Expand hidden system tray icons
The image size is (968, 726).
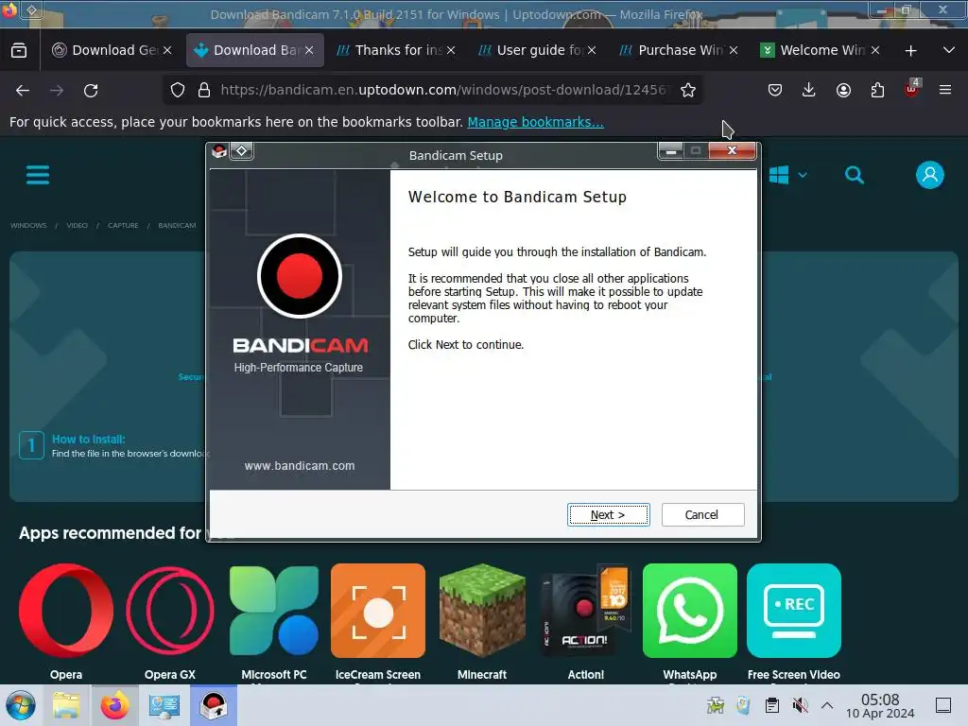point(827,705)
